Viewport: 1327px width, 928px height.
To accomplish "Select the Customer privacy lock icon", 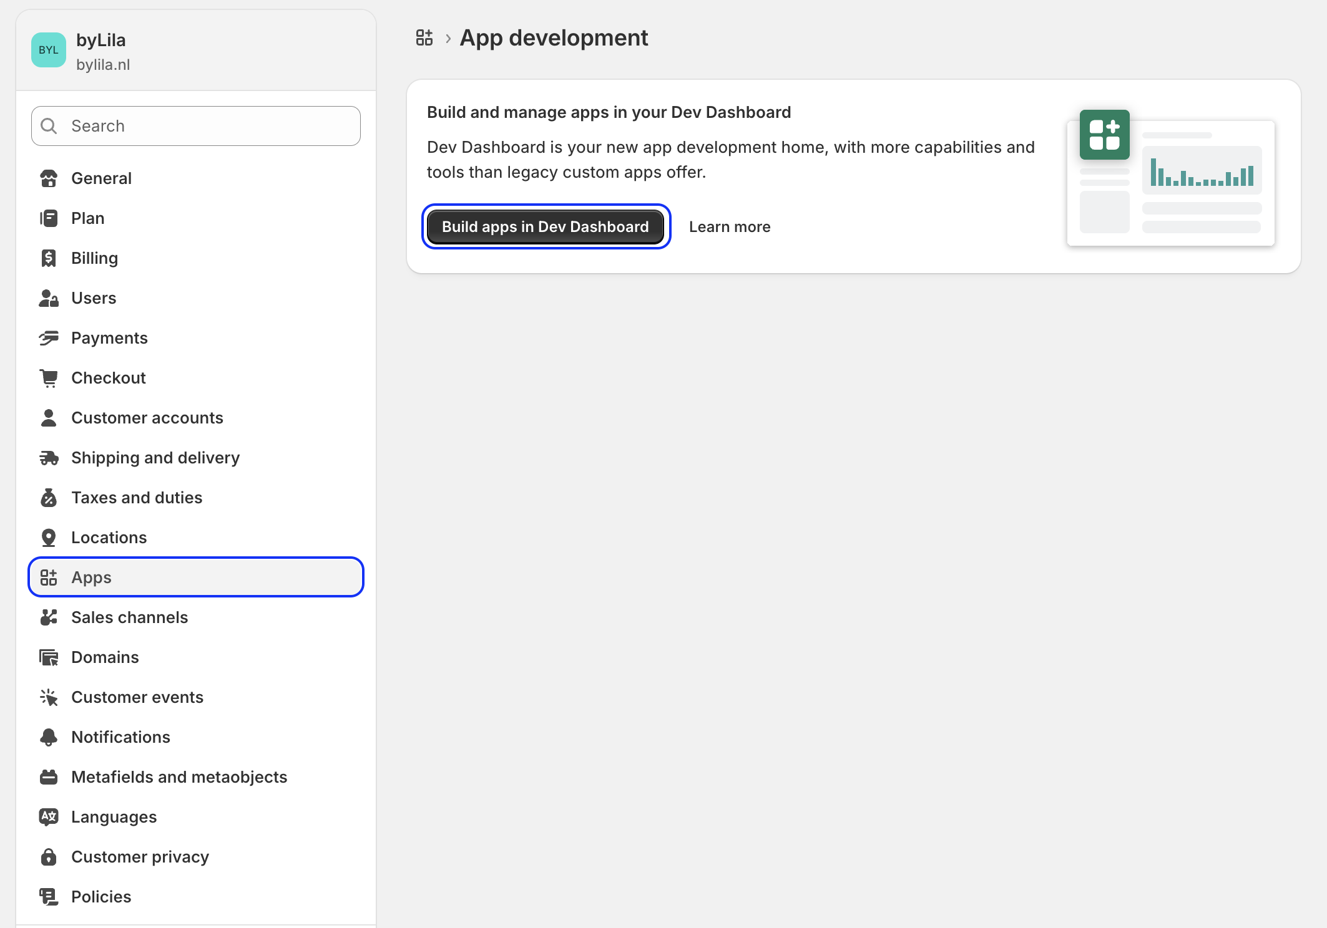I will point(49,856).
